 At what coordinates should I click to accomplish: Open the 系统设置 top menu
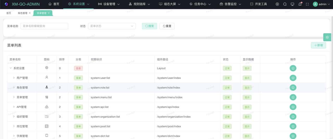point(79,4)
